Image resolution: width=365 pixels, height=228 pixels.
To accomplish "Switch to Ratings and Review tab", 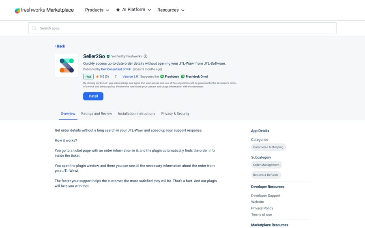I will coord(97,114).
